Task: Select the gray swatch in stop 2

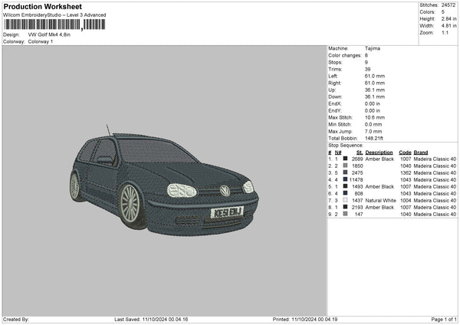Action: tap(345, 166)
